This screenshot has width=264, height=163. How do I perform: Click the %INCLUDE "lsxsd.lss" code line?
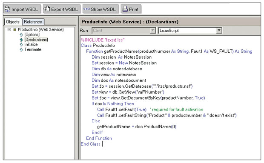pos(103,40)
